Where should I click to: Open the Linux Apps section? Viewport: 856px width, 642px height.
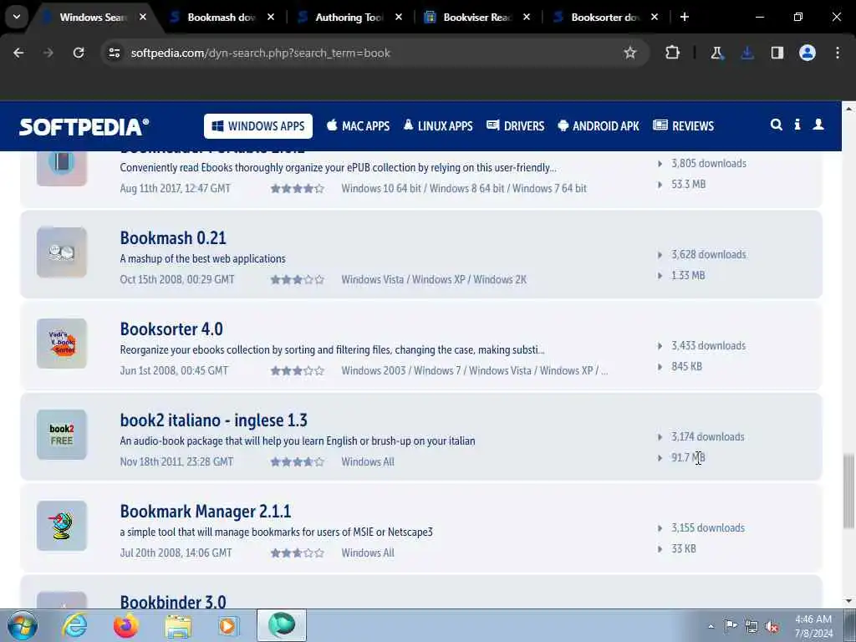pos(438,126)
